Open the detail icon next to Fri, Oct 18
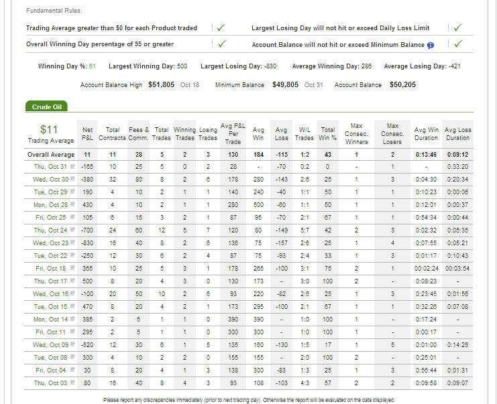Screen dimensions: 497x404 pyautogui.click(x=72, y=268)
